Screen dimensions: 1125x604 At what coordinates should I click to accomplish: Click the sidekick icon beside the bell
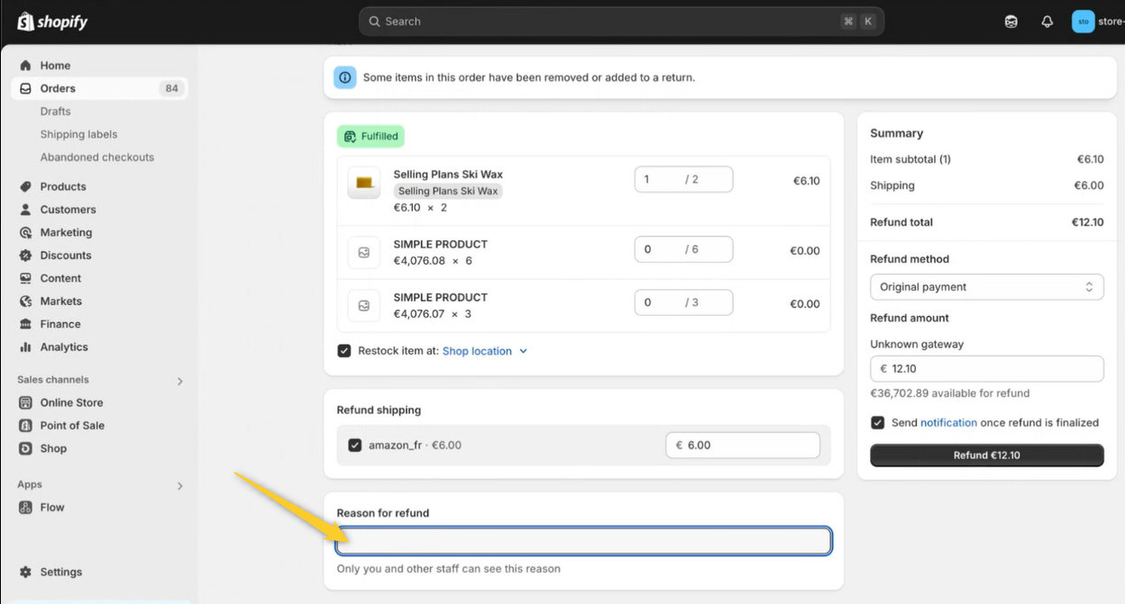click(1011, 22)
